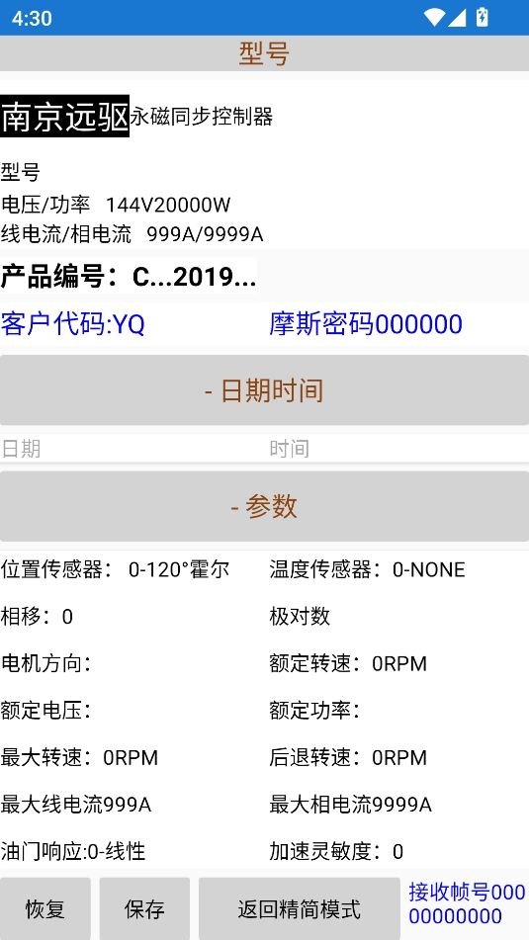
Task: Click the 恢复 button
Action: pyautogui.click(x=44, y=908)
